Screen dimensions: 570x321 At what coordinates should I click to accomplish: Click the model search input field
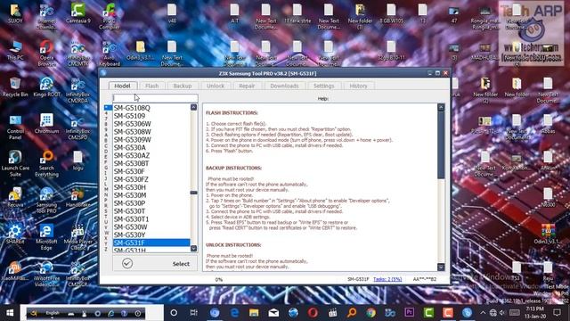(x=156, y=98)
